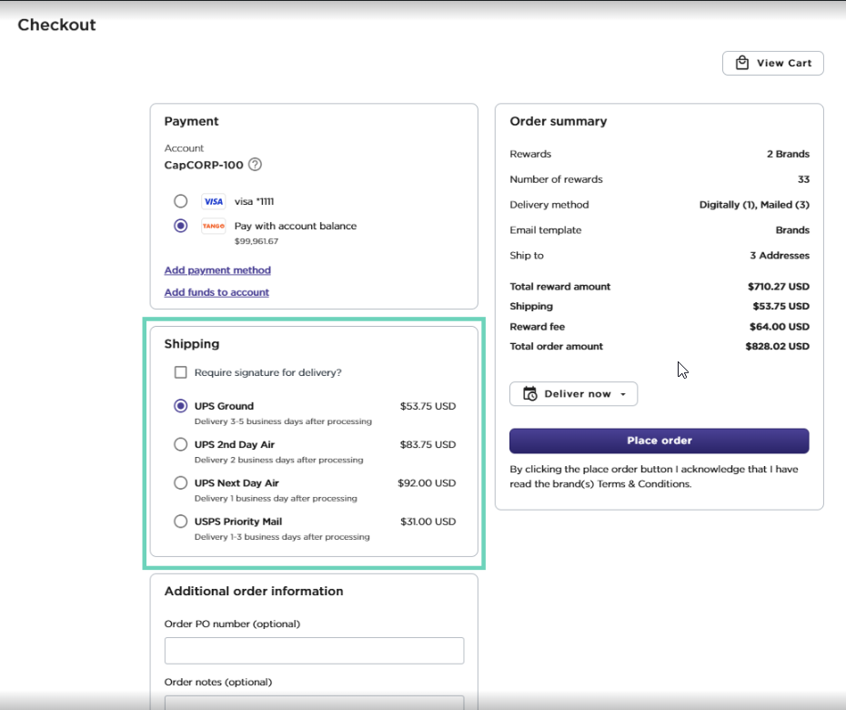Click the calendar clock icon on Deliver now
This screenshot has height=710, width=846.
click(x=529, y=394)
